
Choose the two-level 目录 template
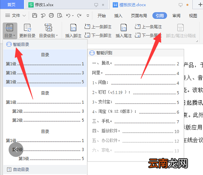[x=45, y=106]
